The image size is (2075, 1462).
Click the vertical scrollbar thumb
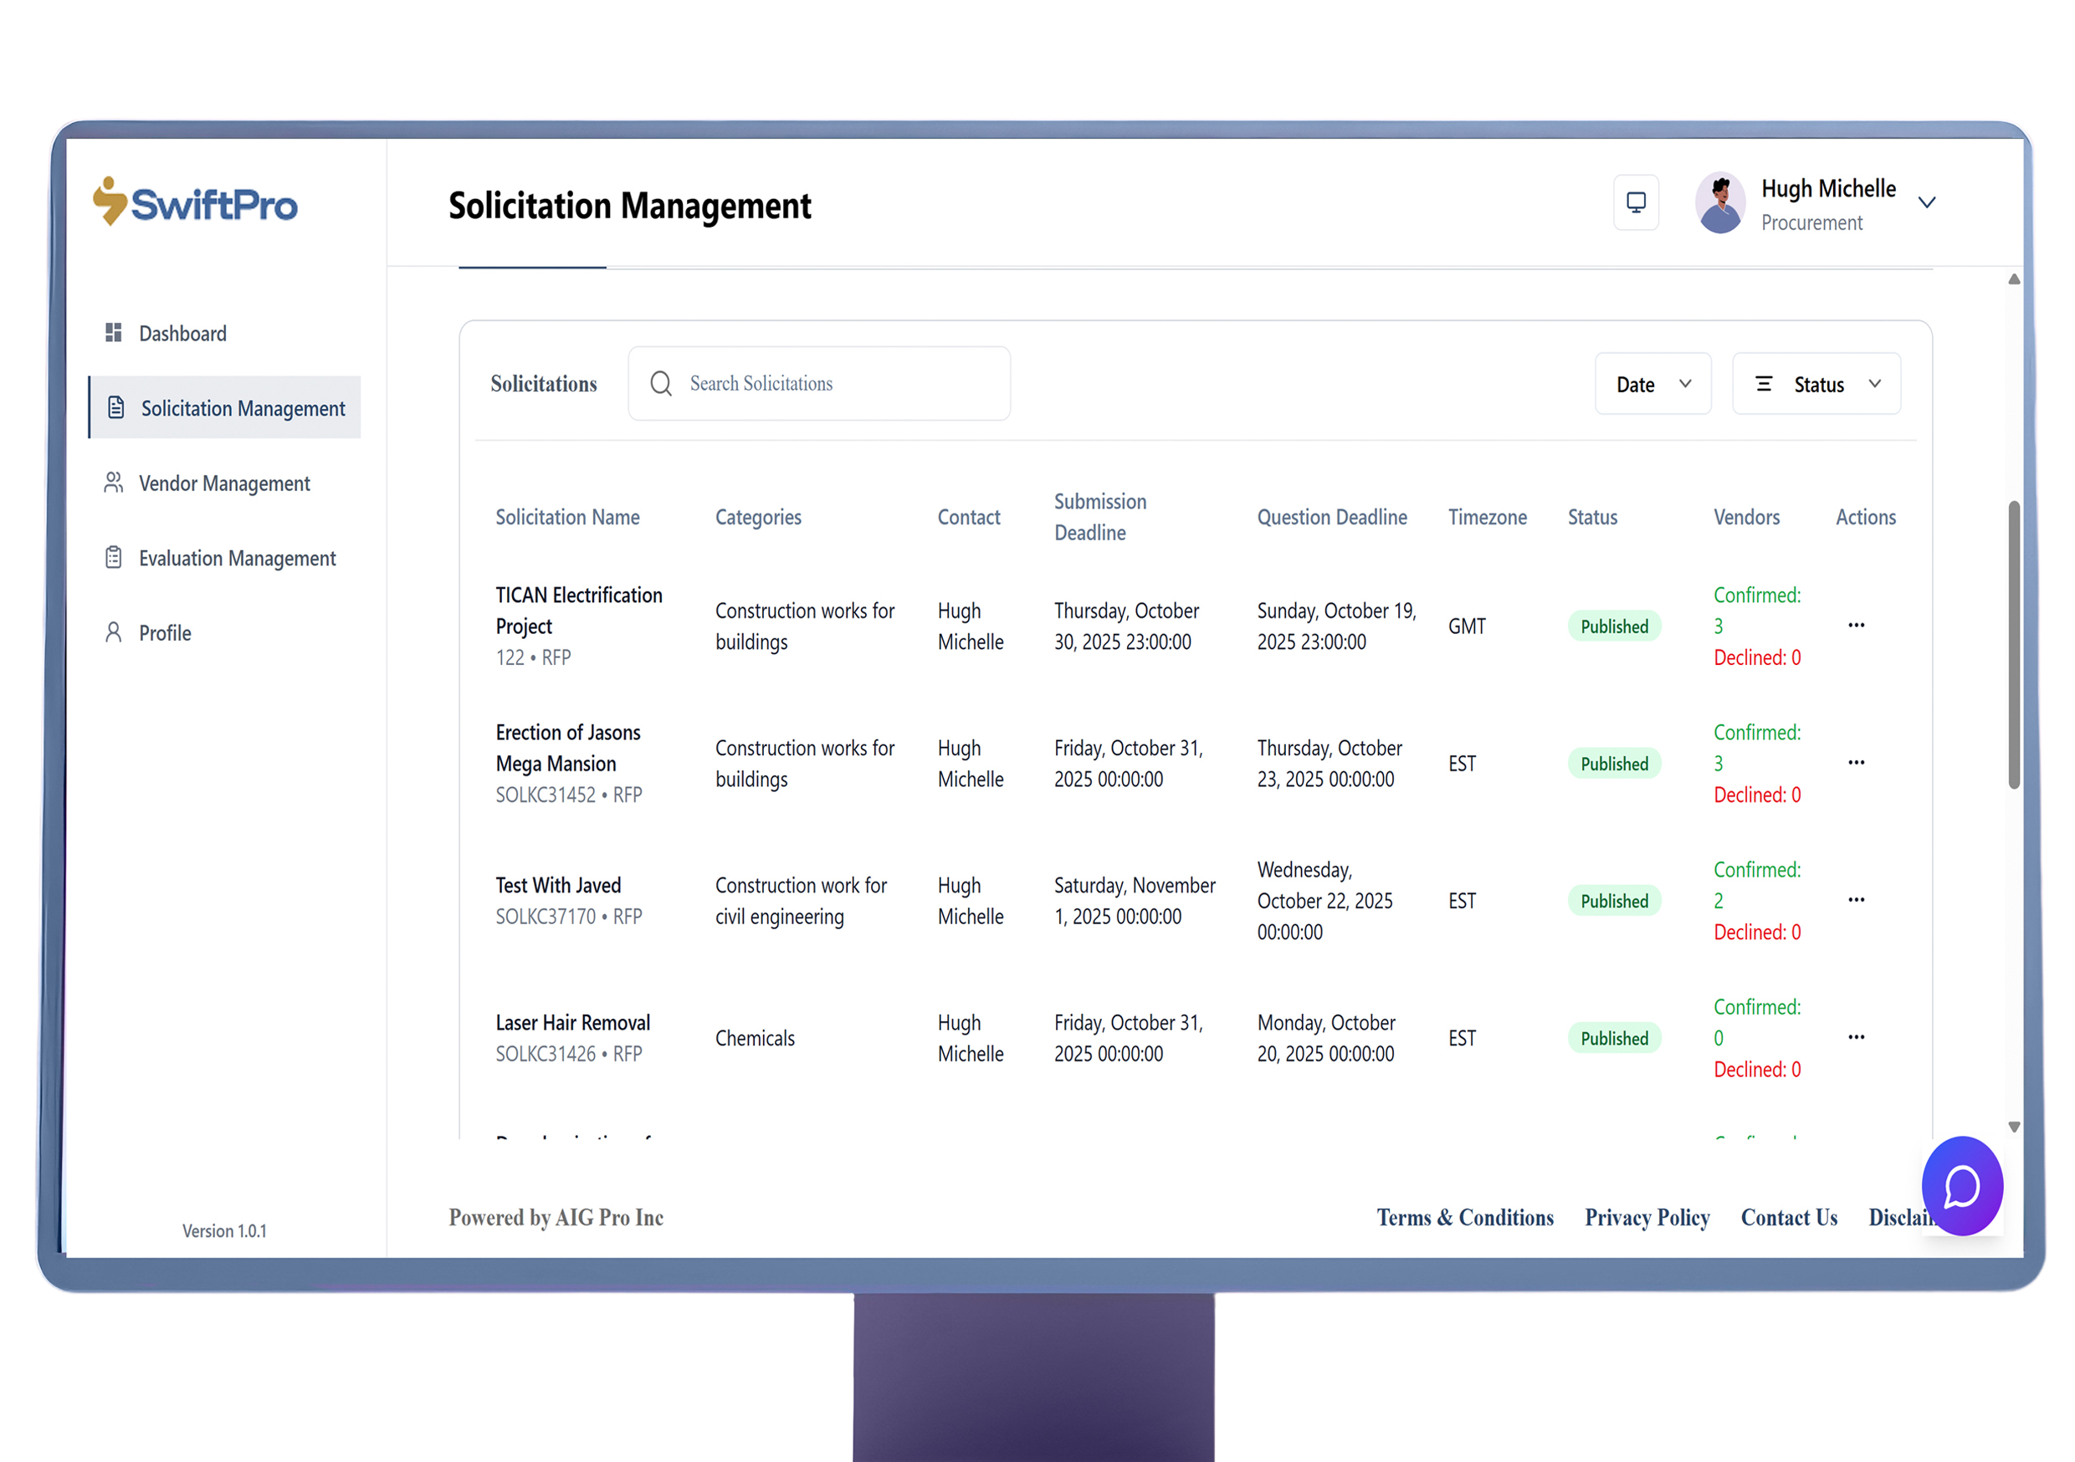coord(2014,643)
